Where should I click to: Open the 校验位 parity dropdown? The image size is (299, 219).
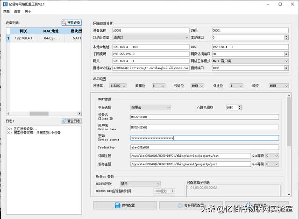pyautogui.click(x=197, y=86)
